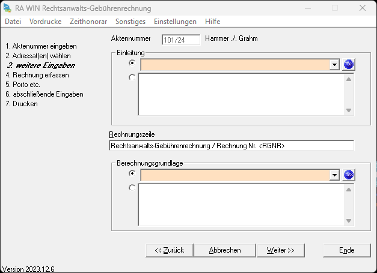Screen dimensions: 377x273
Task: Click step '3. weitere Eingaben'
Action: pyautogui.click(x=41, y=65)
